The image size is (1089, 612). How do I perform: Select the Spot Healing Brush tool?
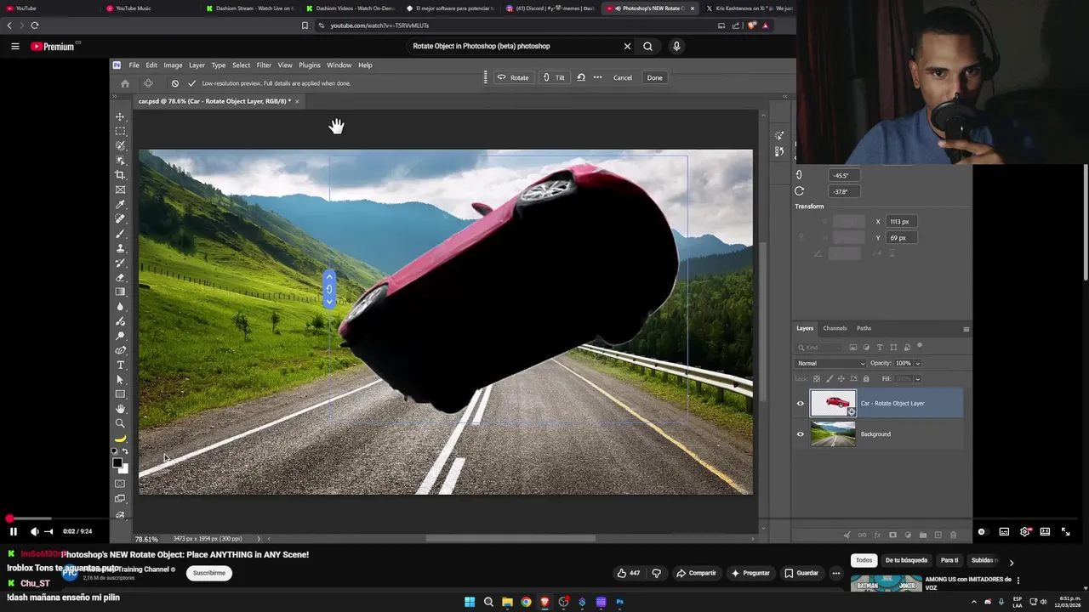pyautogui.click(x=120, y=218)
